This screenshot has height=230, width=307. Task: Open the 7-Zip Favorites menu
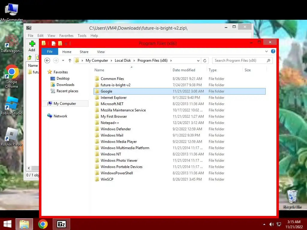[x=66, y=36]
